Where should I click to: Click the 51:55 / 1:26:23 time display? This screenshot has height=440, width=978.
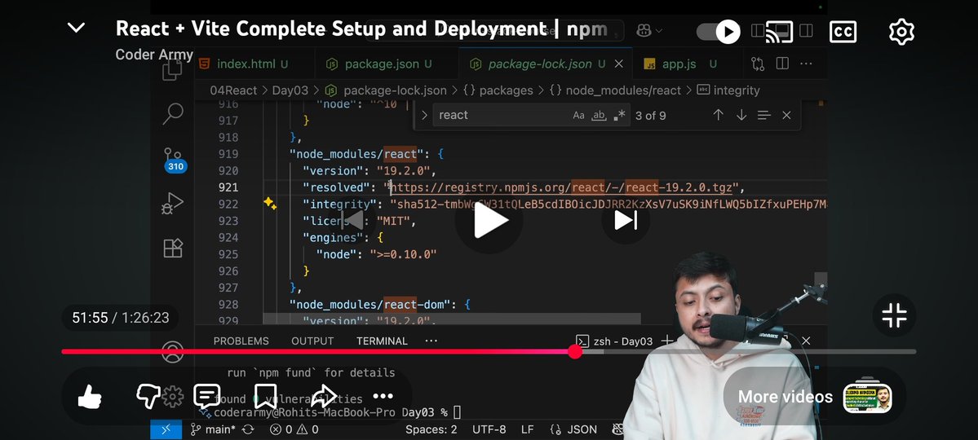[121, 318]
